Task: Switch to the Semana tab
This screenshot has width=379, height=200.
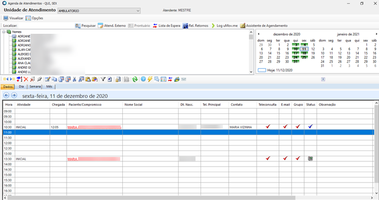Action: [x=35, y=87]
